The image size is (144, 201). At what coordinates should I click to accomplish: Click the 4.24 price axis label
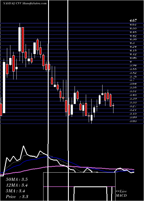(133, 47)
